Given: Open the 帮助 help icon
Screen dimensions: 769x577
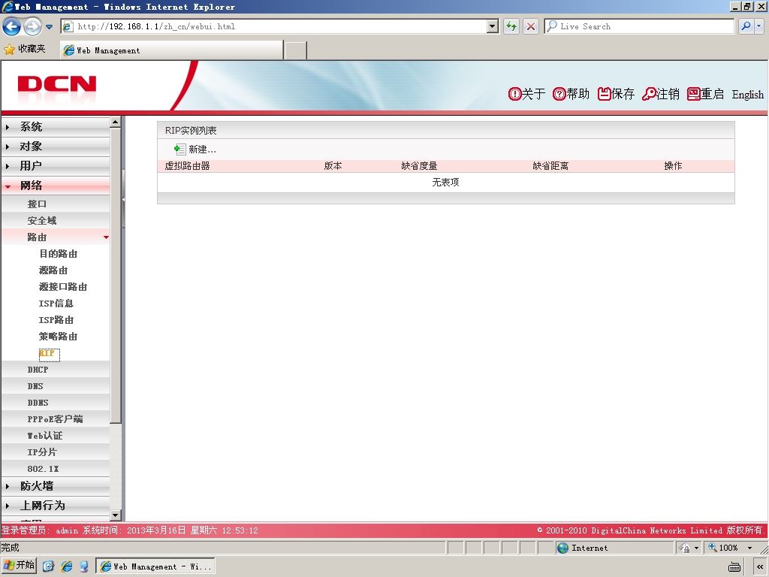Looking at the screenshot, I should (x=559, y=94).
